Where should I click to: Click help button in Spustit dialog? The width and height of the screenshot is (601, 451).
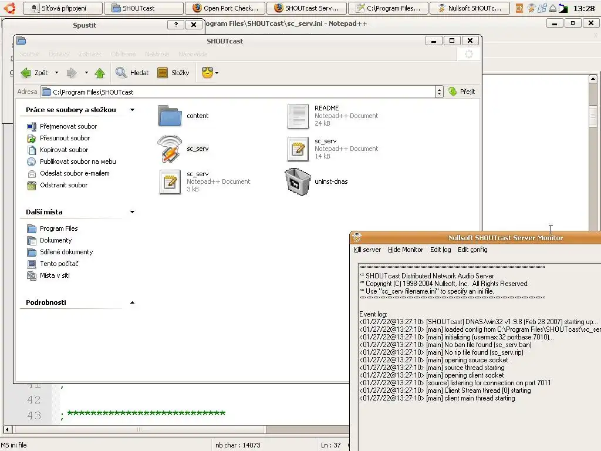click(175, 25)
